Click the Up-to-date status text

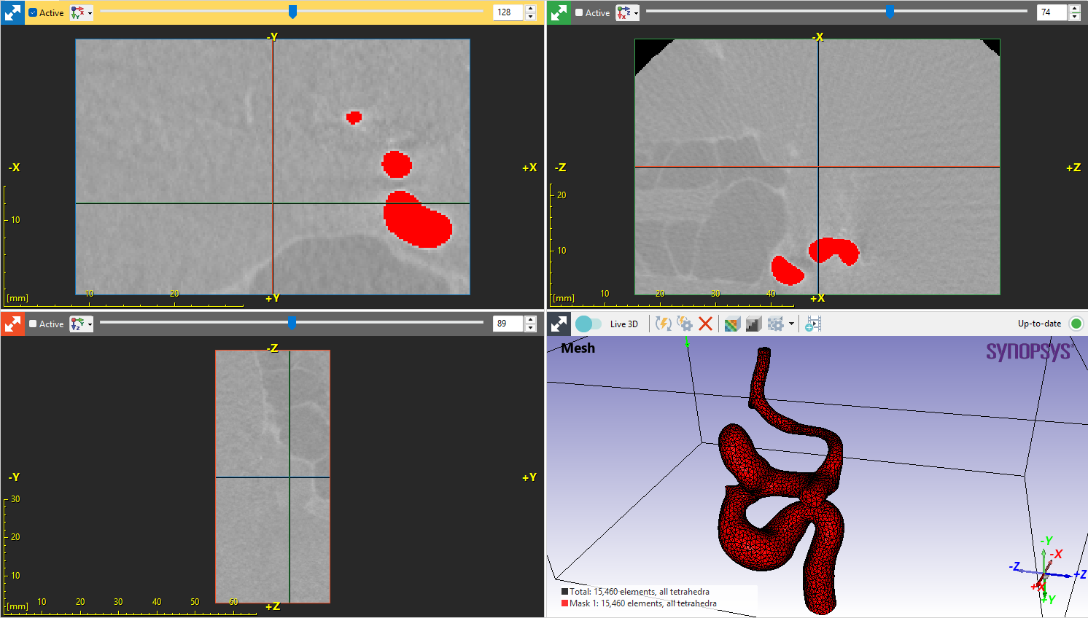click(x=1039, y=324)
